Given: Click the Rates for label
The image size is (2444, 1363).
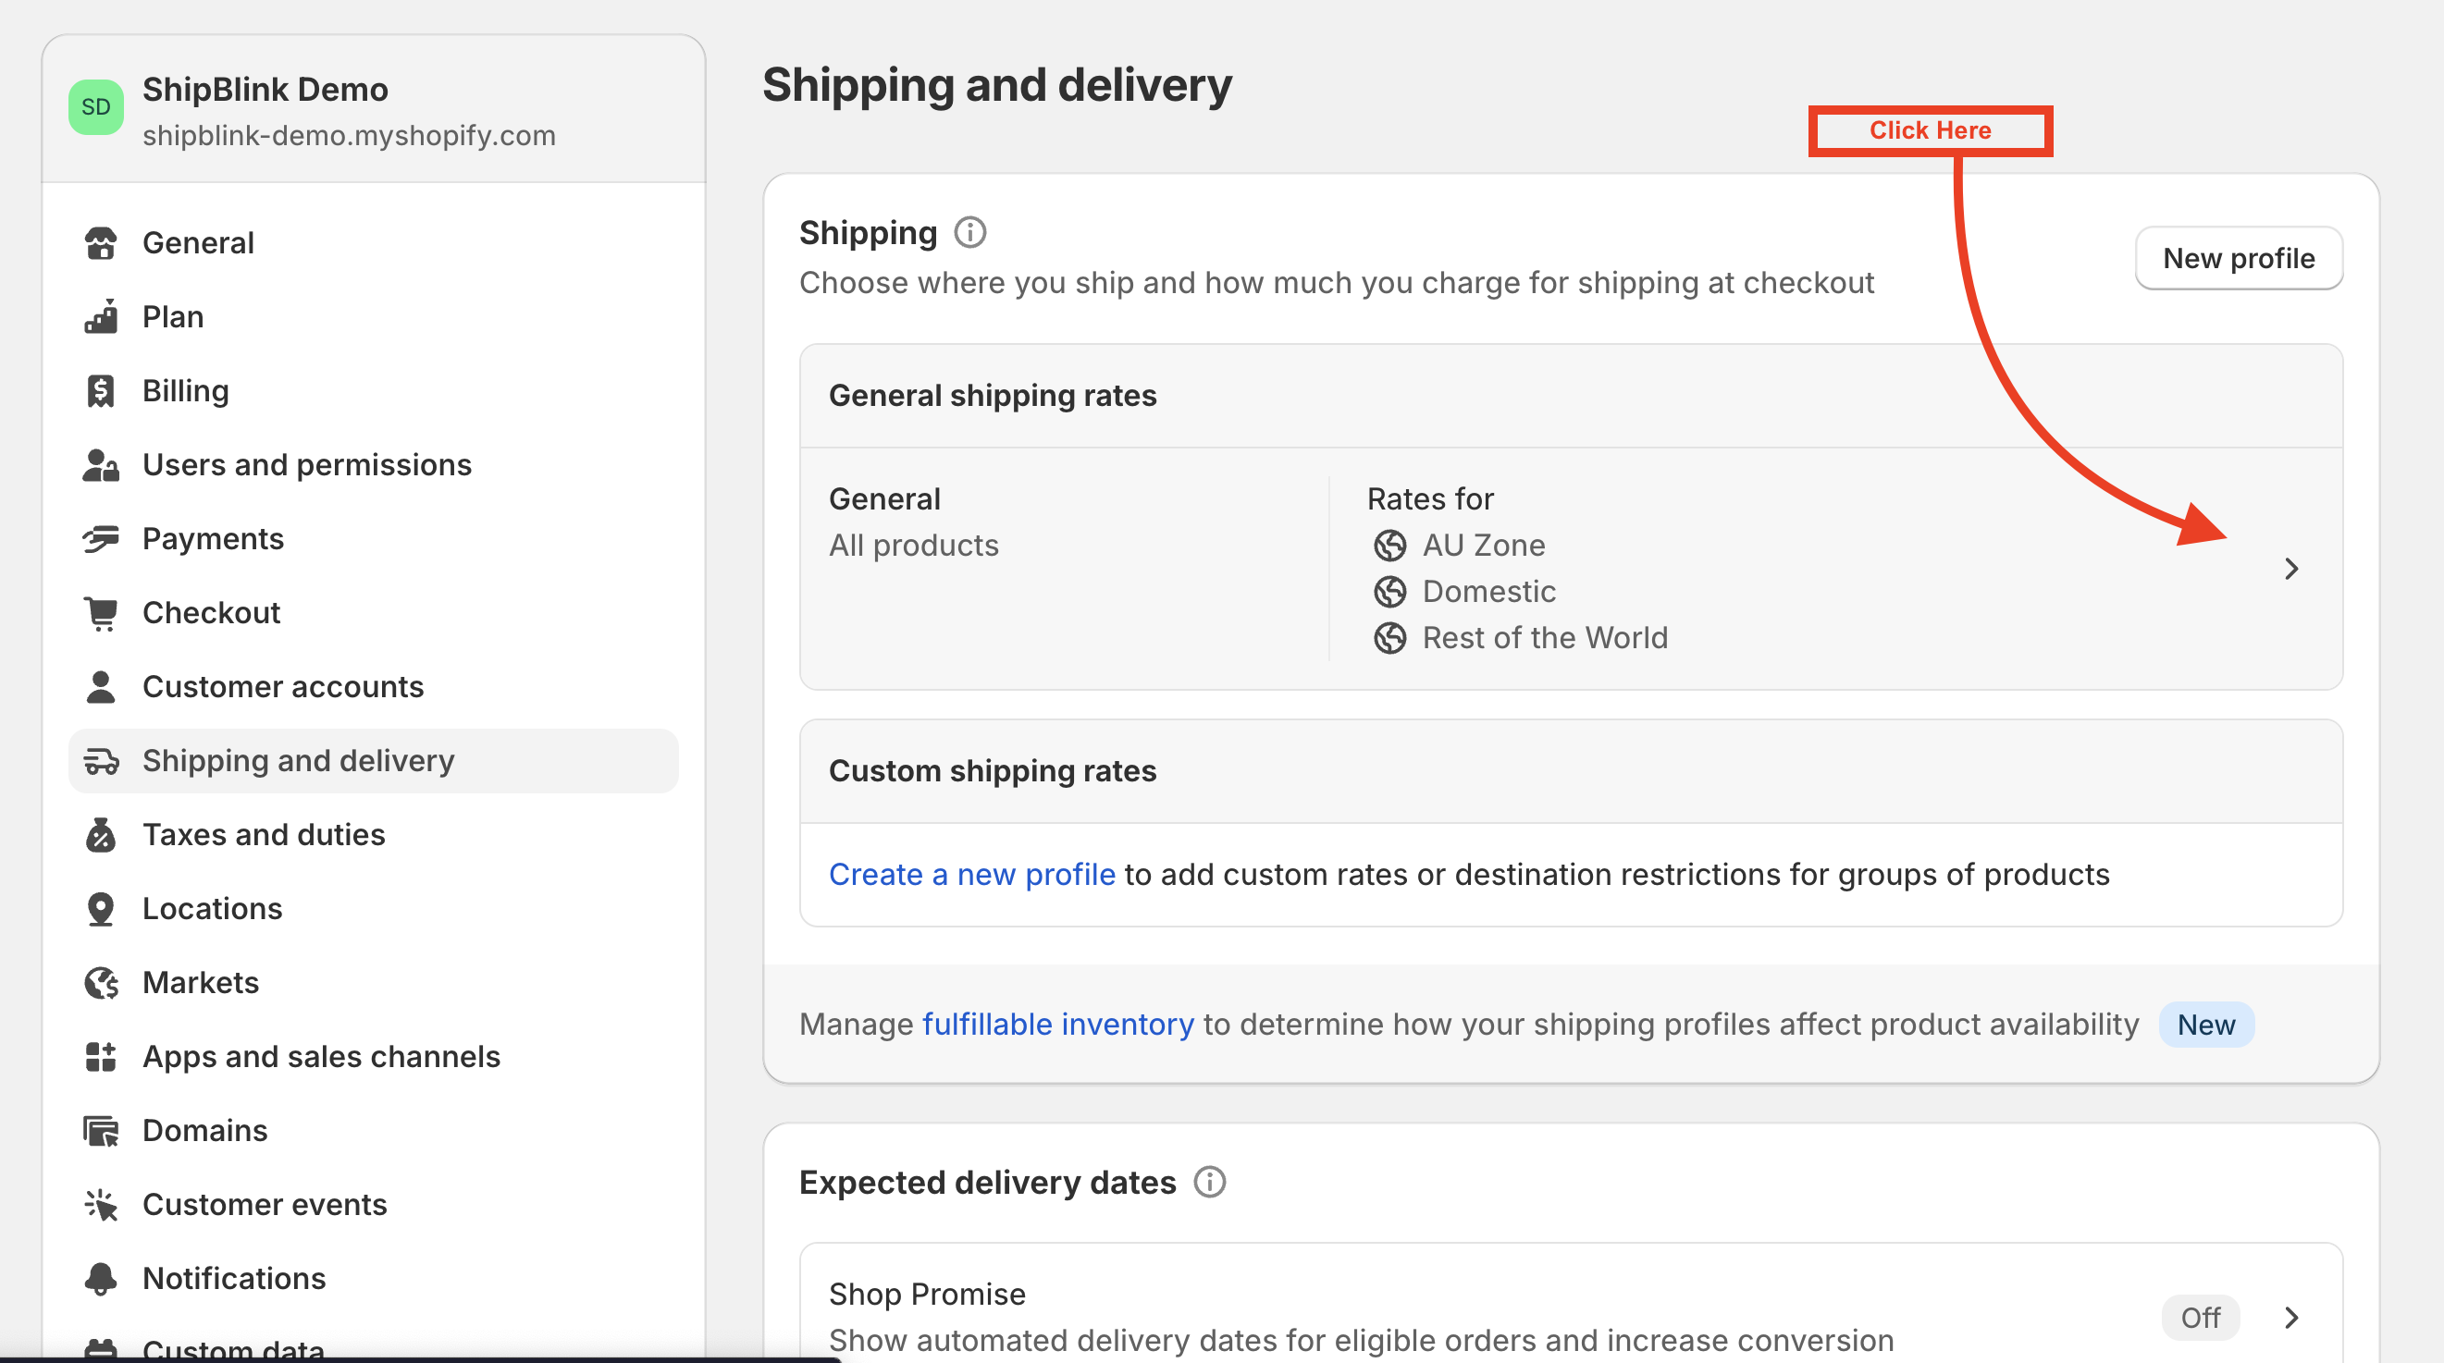Looking at the screenshot, I should (x=1430, y=499).
